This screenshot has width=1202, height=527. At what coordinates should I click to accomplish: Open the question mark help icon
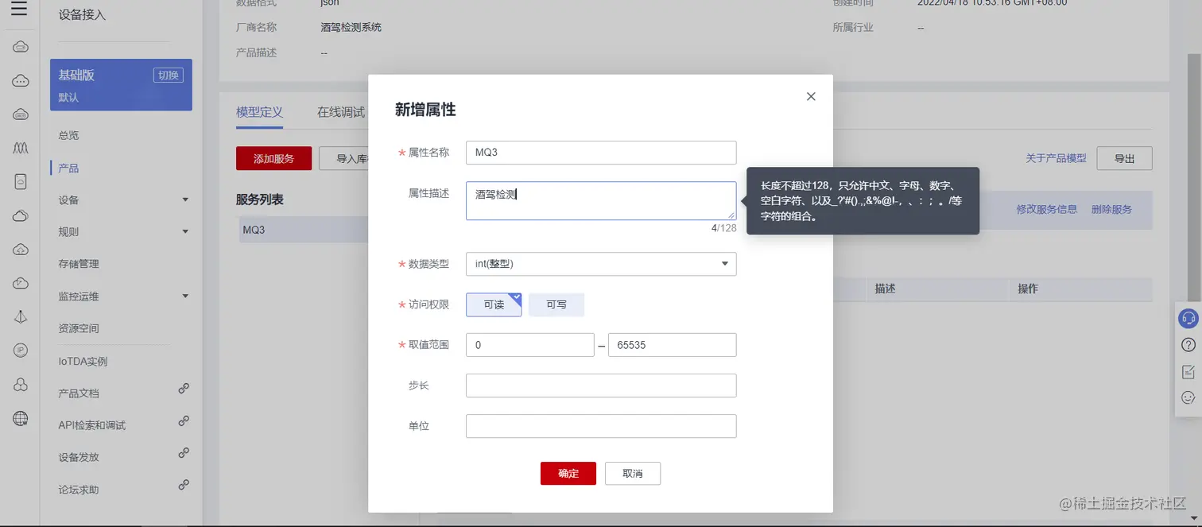pyautogui.click(x=1188, y=345)
